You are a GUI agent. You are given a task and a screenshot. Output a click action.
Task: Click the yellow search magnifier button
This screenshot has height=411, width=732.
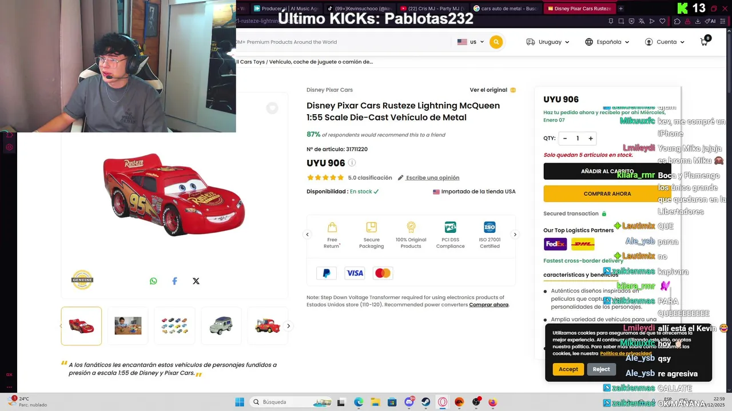coord(496,42)
